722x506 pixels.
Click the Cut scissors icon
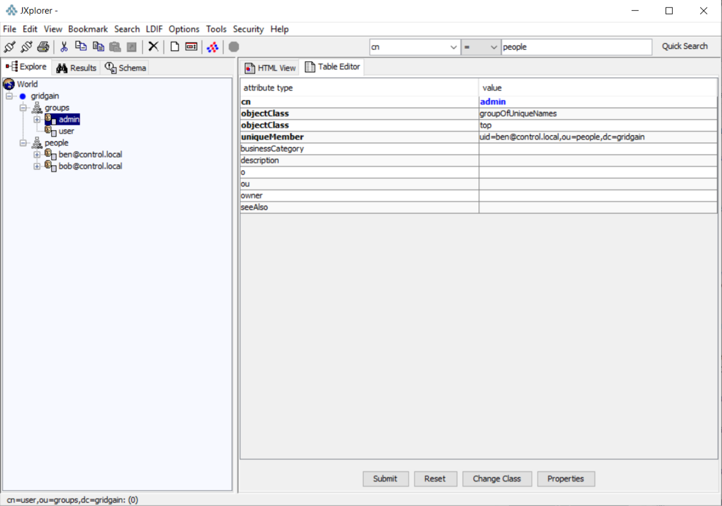tap(64, 47)
